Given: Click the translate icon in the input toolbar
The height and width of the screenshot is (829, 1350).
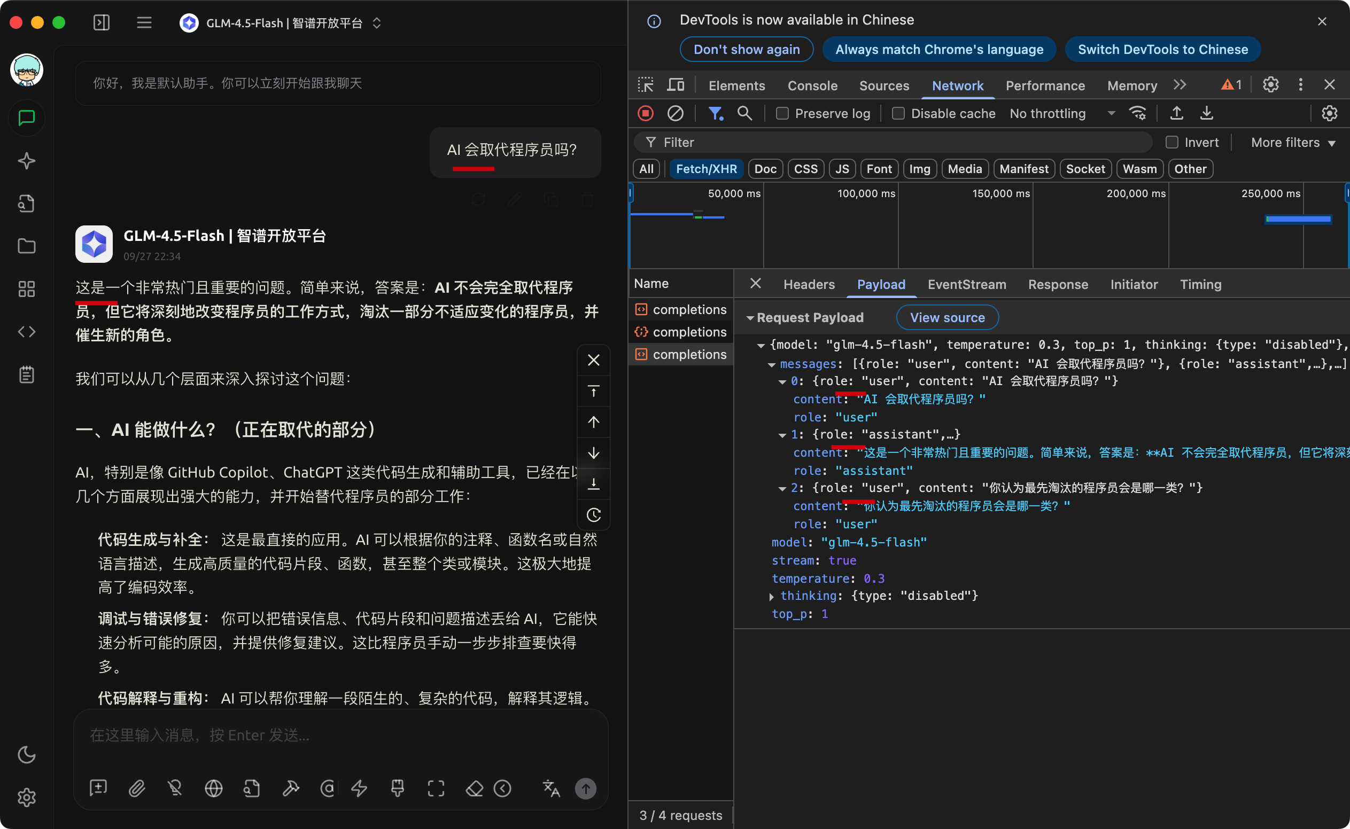Looking at the screenshot, I should pyautogui.click(x=552, y=788).
